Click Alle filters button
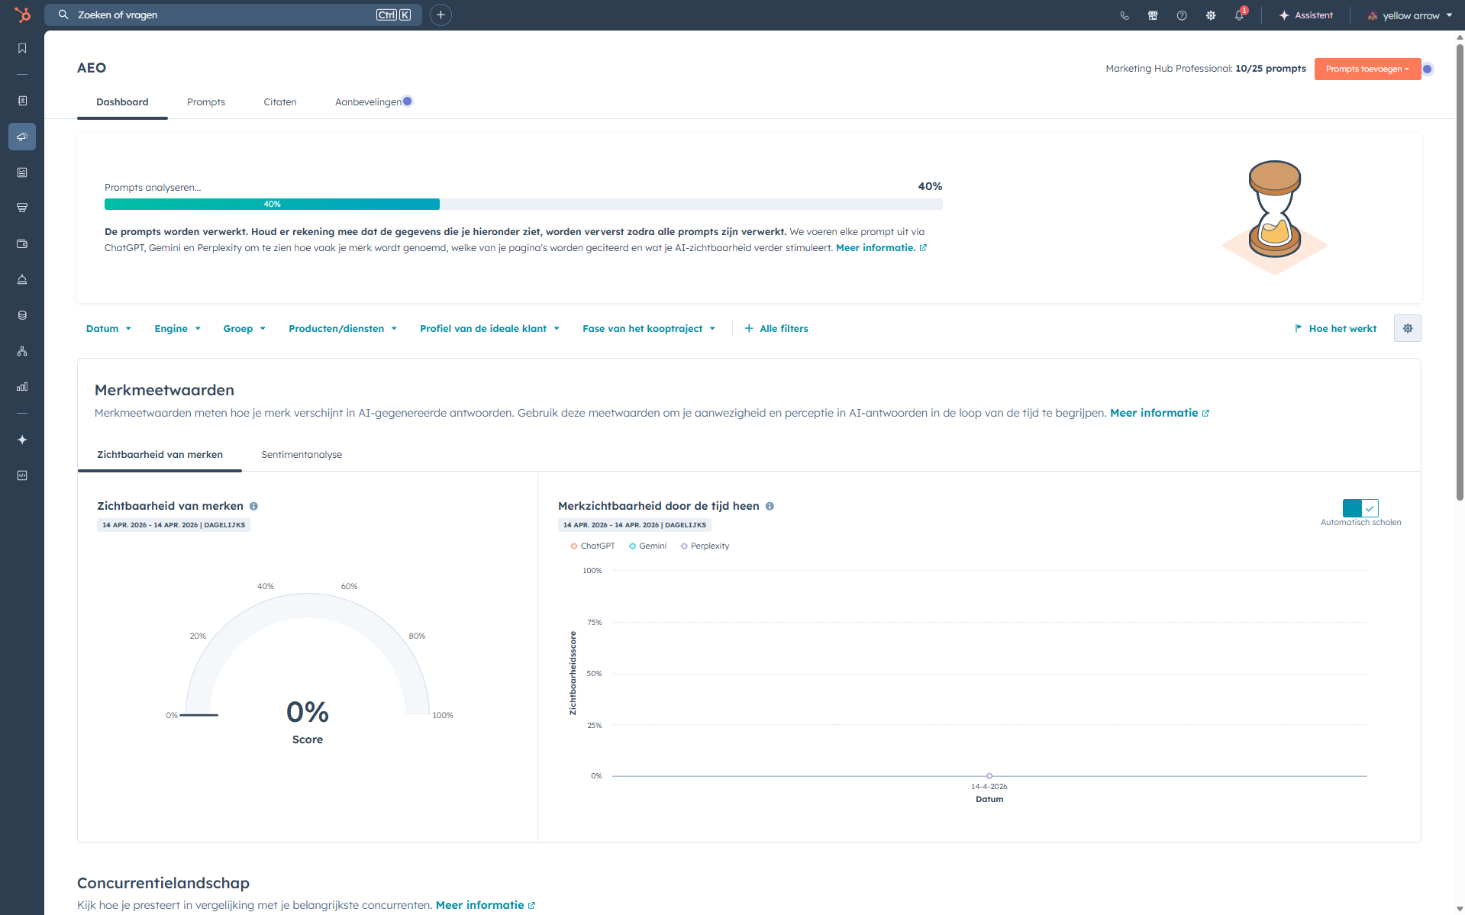 click(776, 328)
